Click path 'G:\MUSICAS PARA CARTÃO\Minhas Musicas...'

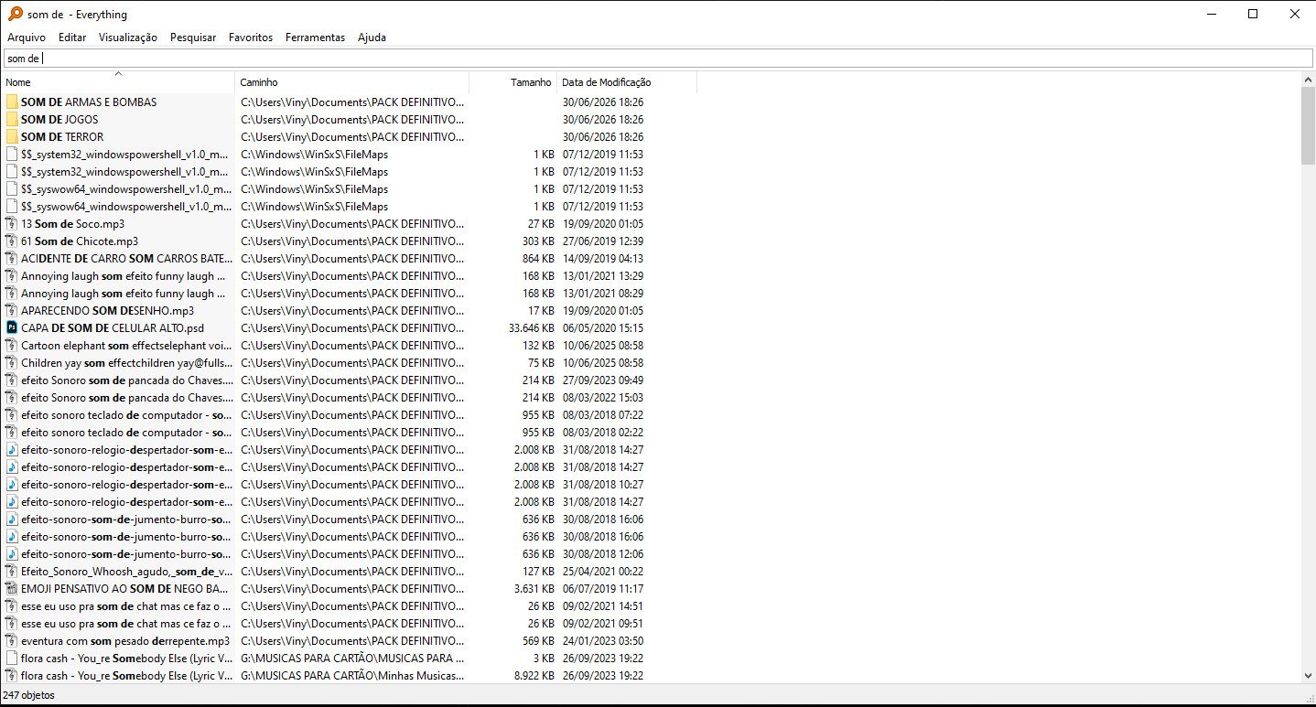tap(352, 676)
